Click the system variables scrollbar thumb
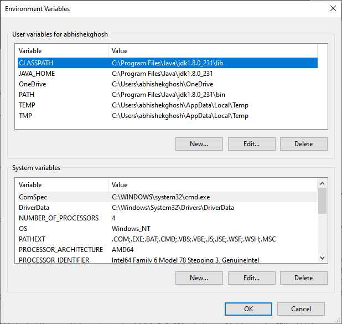Screen dimensions: 342x324 [x=323, y=200]
